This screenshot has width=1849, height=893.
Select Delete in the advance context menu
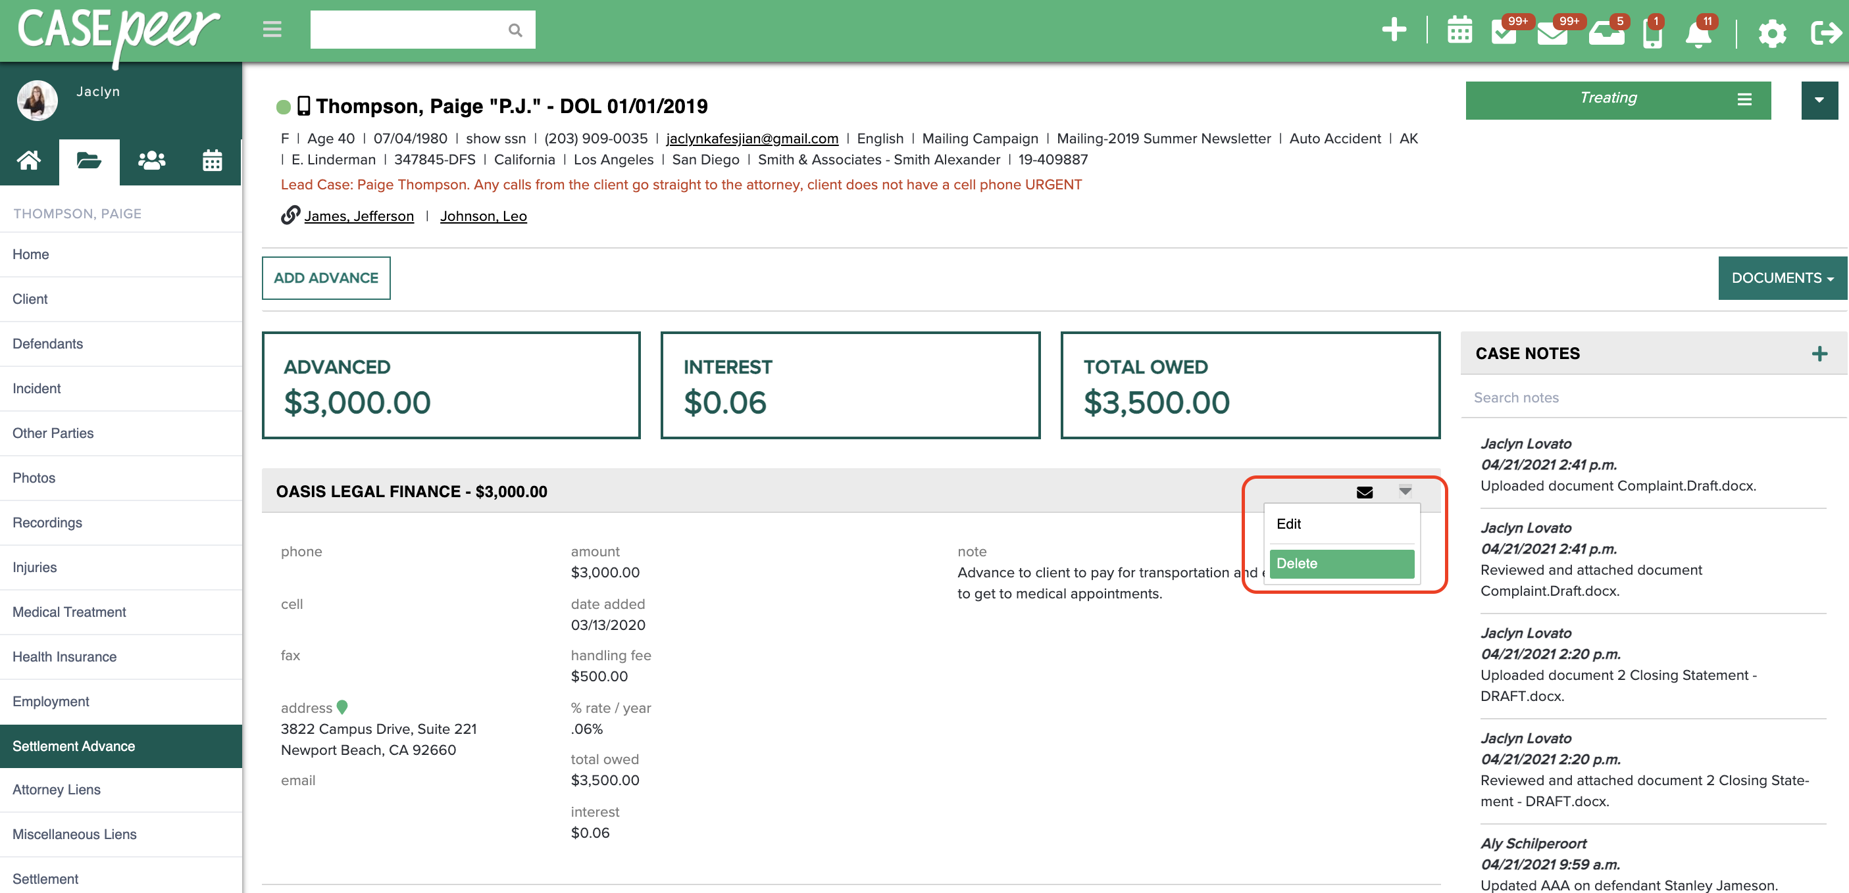click(x=1296, y=564)
